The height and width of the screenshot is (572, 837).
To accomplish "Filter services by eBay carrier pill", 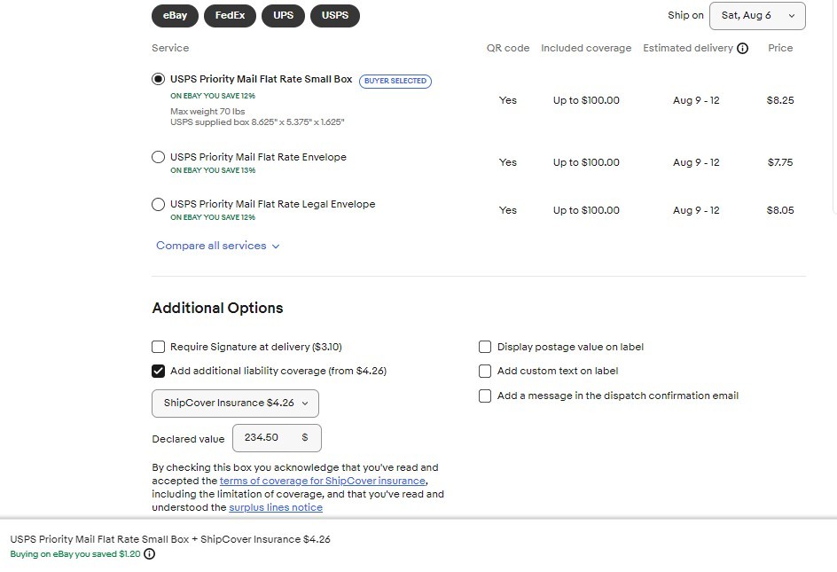I will pos(175,15).
